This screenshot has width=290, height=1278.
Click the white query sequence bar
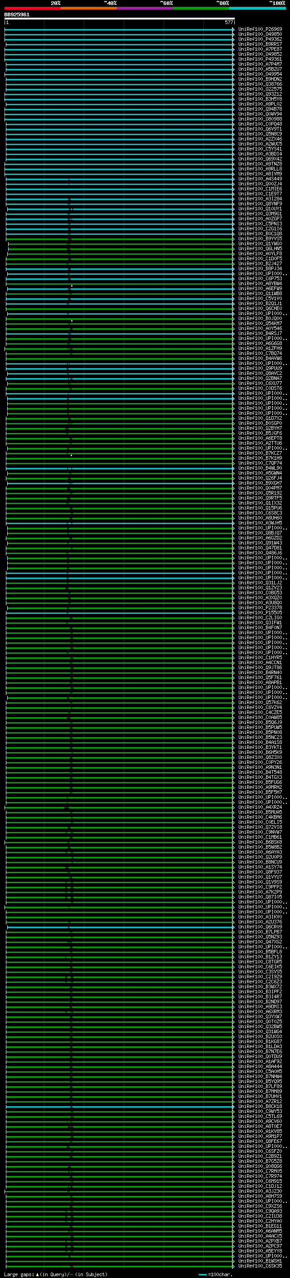tap(120, 19)
